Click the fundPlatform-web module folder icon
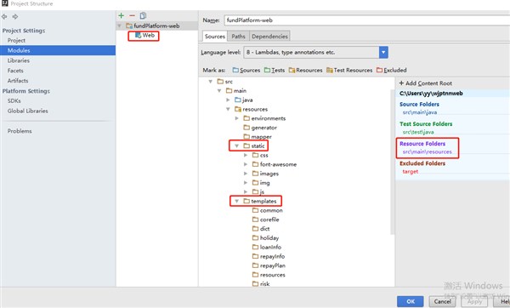 tap(129, 26)
